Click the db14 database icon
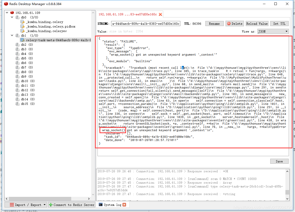This screenshot has width=295, height=212. pos(17,99)
